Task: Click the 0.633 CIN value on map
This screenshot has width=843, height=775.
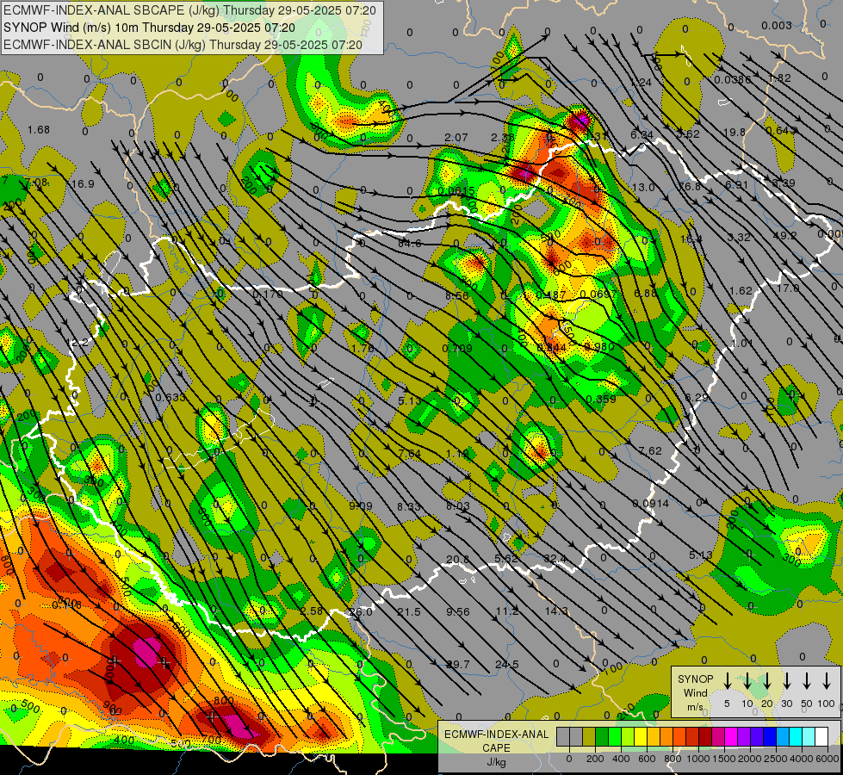Action: pos(170,398)
